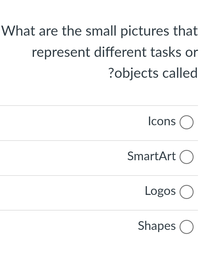202x253 pixels.
Task: Click the Logos answer label
Action: click(160, 191)
